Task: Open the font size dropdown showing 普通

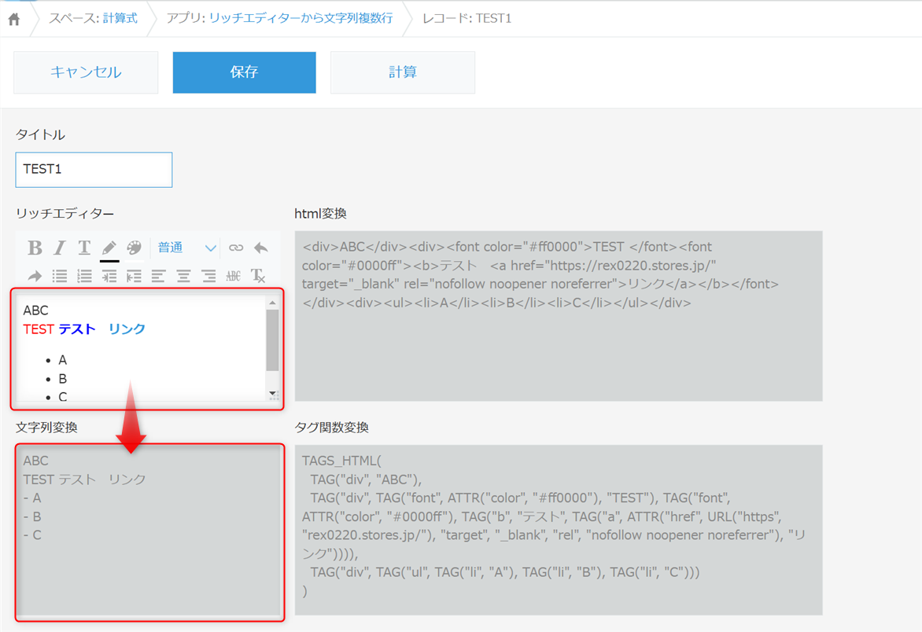Action: coord(187,248)
